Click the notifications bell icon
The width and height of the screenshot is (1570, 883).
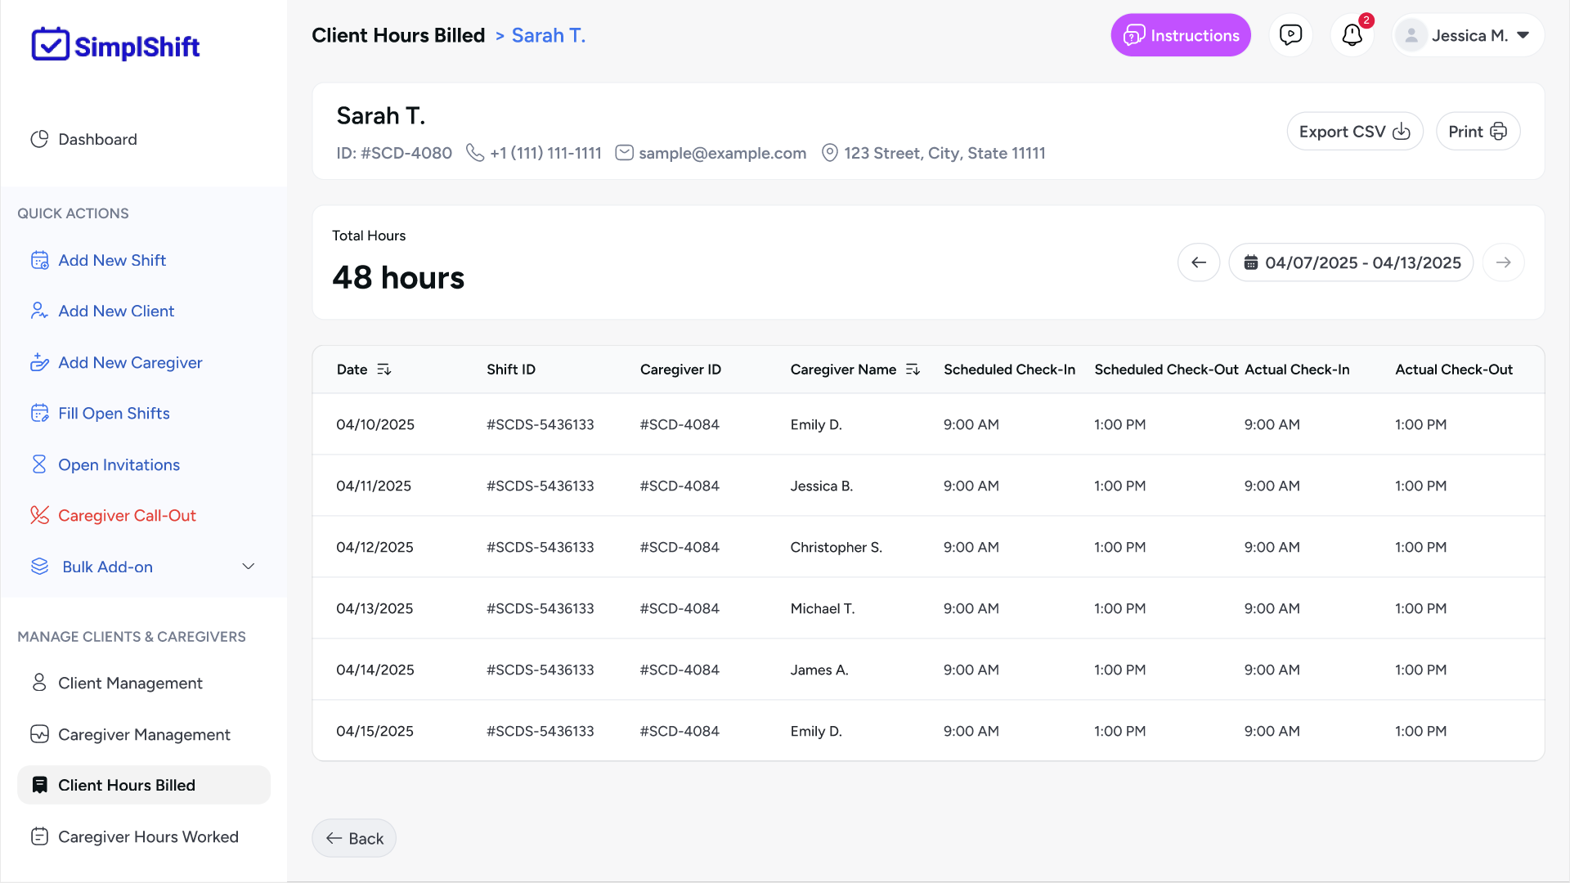tap(1351, 35)
